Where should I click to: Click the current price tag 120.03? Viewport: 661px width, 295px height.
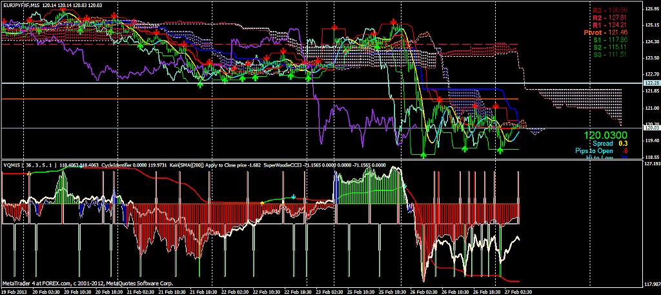coord(652,128)
